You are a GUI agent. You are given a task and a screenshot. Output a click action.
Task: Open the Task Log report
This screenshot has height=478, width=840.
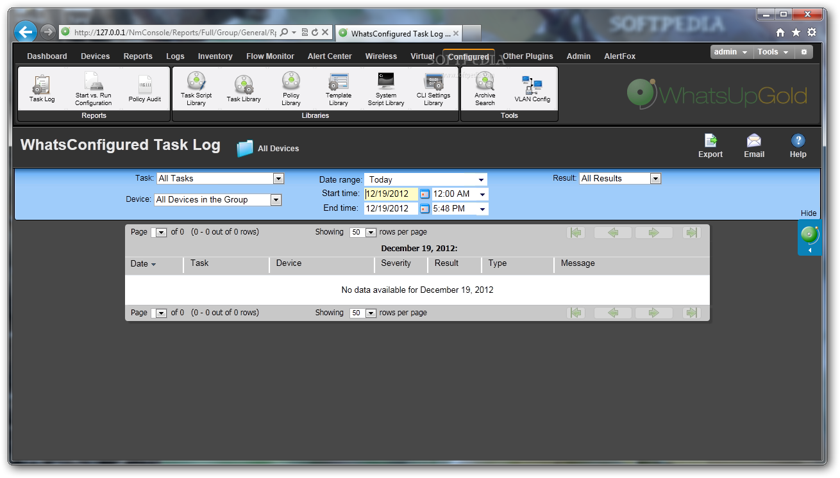point(42,88)
